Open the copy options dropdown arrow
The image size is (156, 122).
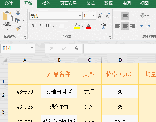tap(23, 21)
